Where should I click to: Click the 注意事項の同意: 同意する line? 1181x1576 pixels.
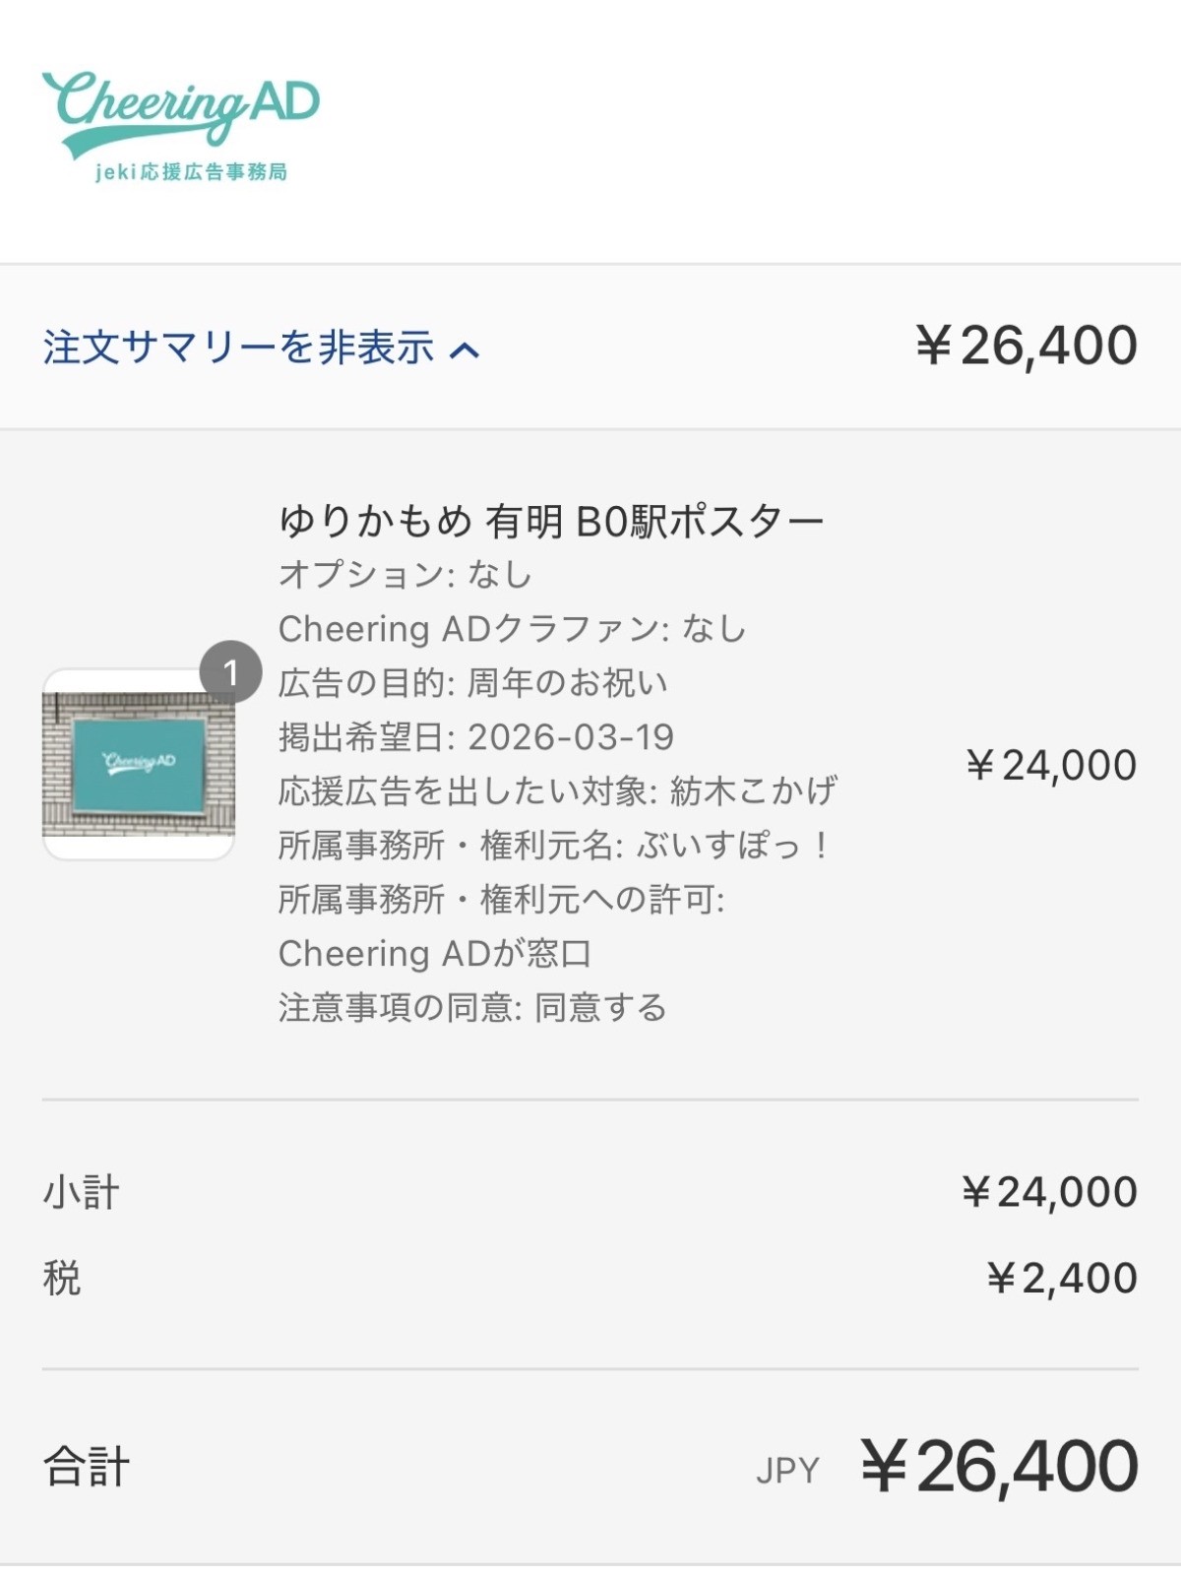pyautogui.click(x=472, y=1008)
